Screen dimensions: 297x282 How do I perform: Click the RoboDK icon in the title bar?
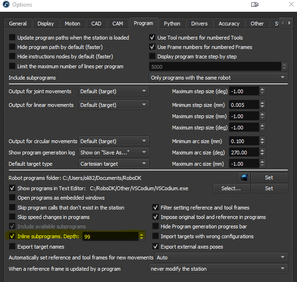tap(7, 5)
